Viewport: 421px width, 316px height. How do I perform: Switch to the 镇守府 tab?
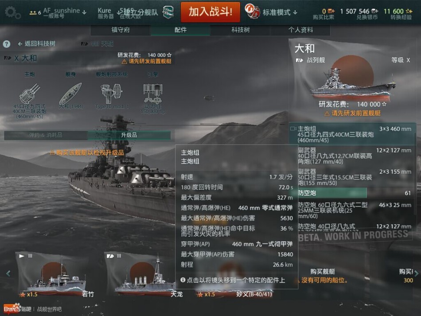tap(121, 30)
